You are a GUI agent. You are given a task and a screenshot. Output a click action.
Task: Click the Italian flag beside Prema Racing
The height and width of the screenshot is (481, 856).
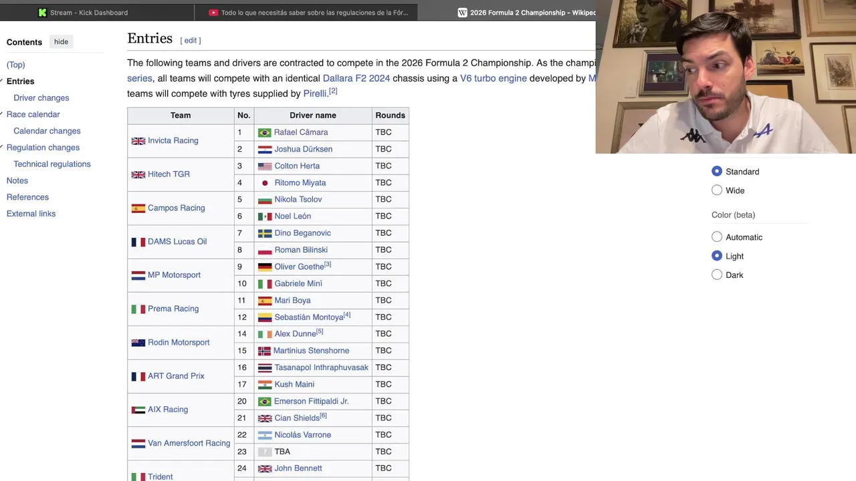(x=138, y=309)
